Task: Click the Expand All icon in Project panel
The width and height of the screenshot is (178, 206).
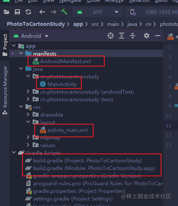Action: [122, 36]
